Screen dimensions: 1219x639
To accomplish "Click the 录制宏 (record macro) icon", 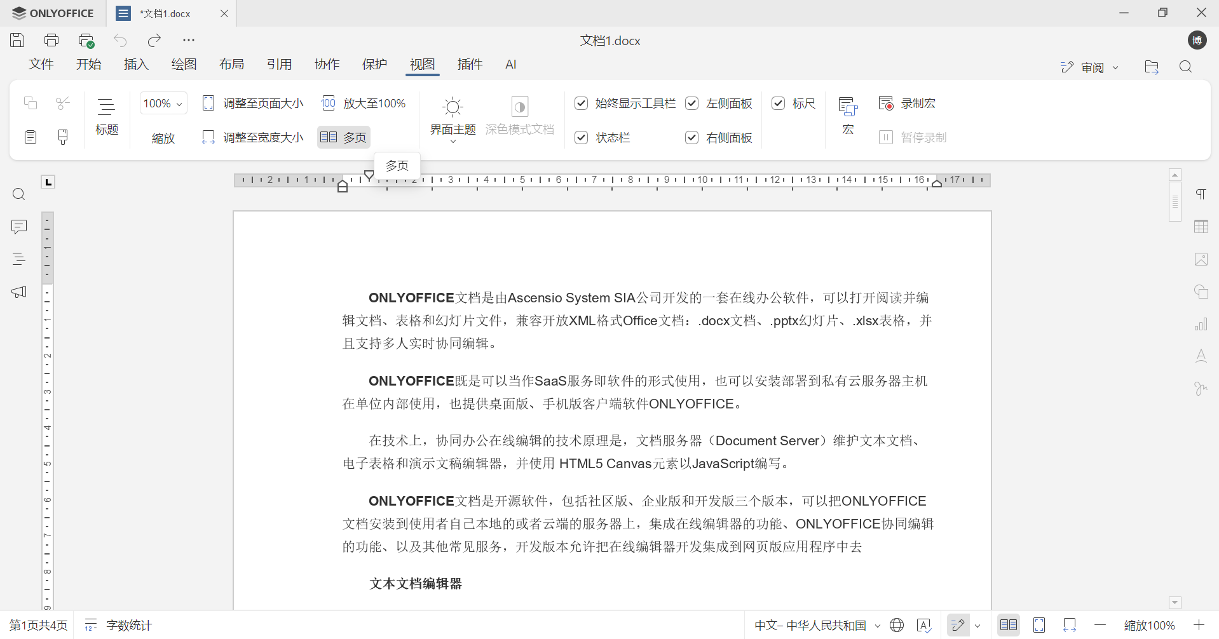I will (x=887, y=103).
